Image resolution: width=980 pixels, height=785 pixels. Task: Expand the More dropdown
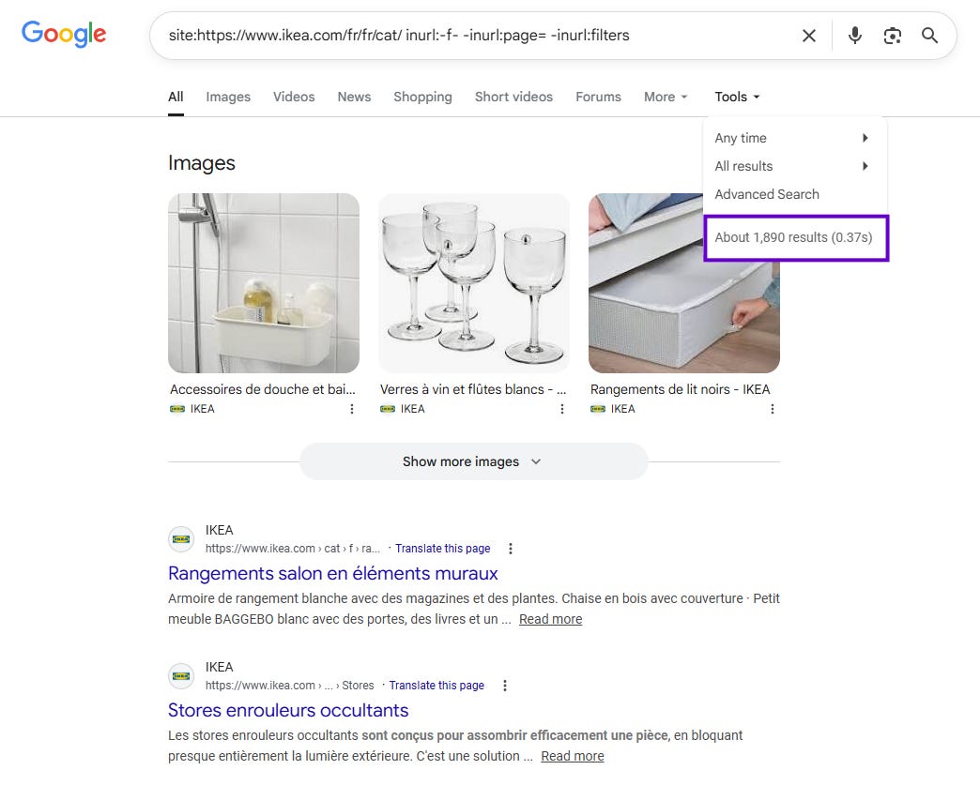(x=666, y=97)
